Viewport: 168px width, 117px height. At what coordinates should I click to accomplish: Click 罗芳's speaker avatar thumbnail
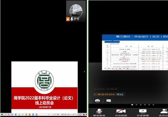click(x=76, y=11)
